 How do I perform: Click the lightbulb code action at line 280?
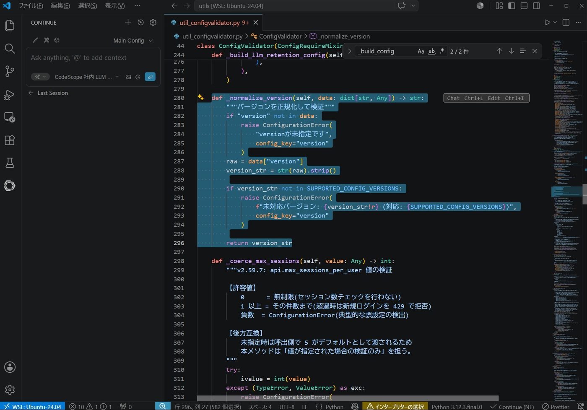(200, 97)
